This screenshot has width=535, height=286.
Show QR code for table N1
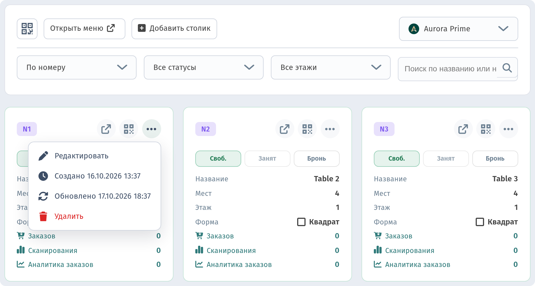(x=129, y=129)
